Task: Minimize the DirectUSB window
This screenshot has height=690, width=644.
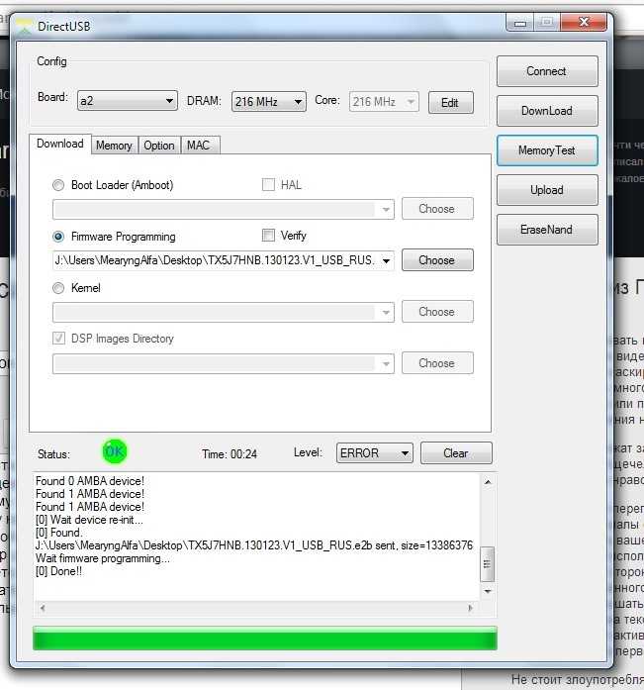Action: click(x=520, y=23)
